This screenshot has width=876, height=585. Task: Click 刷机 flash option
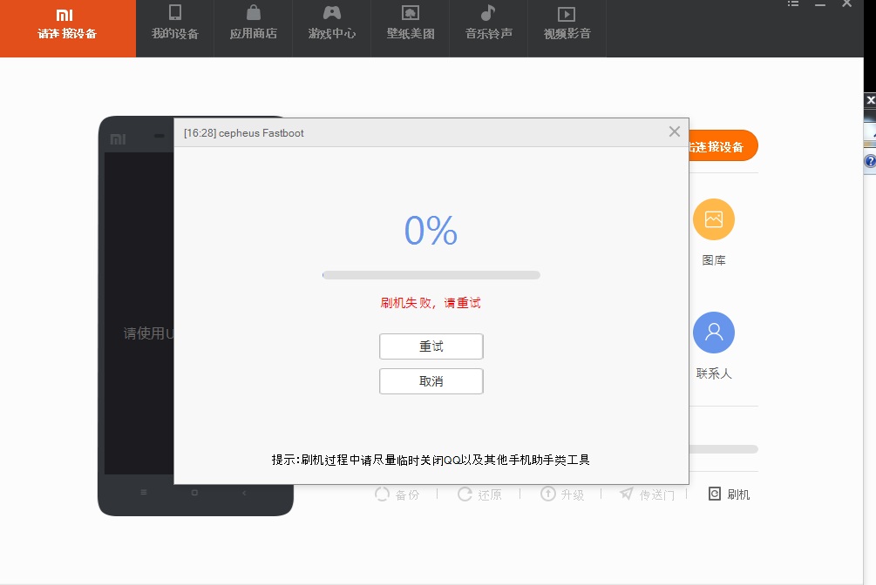click(x=729, y=494)
